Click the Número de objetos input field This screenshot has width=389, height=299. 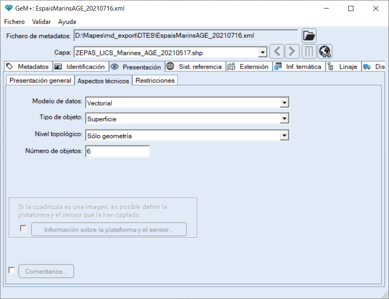pyautogui.click(x=117, y=152)
